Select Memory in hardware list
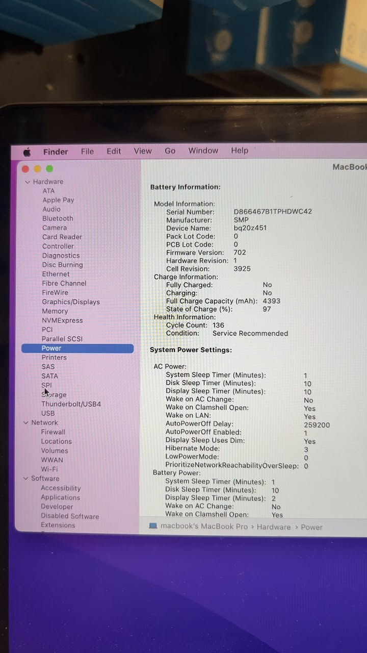Viewport: 367px width, 653px height. pyautogui.click(x=55, y=311)
